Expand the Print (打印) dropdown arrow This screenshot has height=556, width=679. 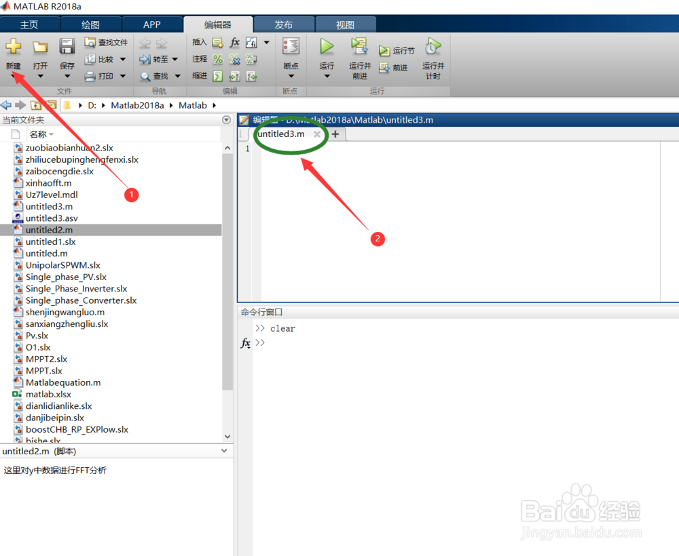(x=123, y=76)
